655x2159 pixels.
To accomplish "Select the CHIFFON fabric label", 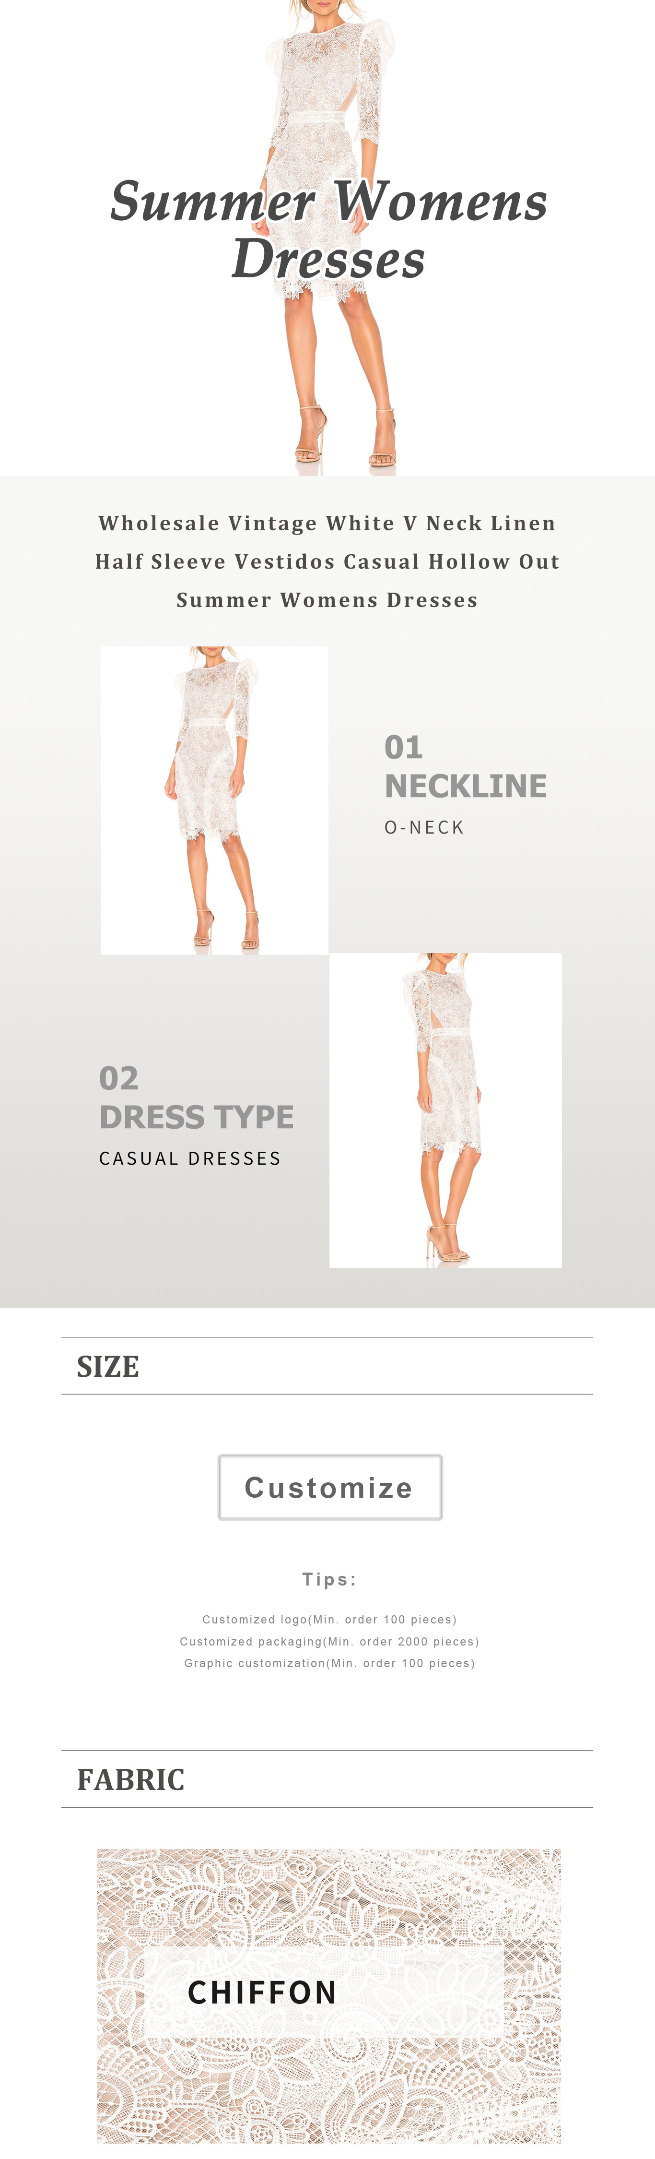I will [x=262, y=1992].
